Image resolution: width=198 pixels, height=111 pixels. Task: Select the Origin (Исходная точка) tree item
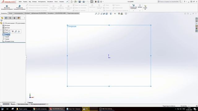point(8,41)
